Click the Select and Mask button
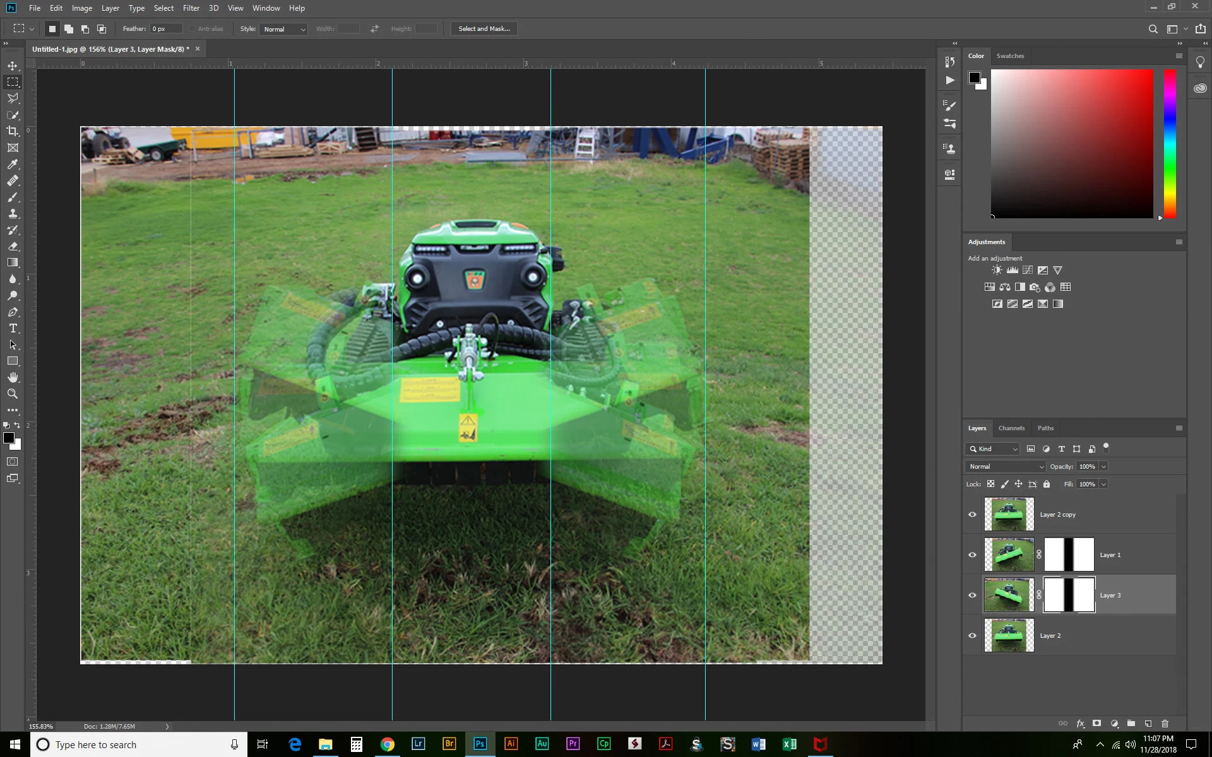1212x757 pixels. (x=484, y=28)
